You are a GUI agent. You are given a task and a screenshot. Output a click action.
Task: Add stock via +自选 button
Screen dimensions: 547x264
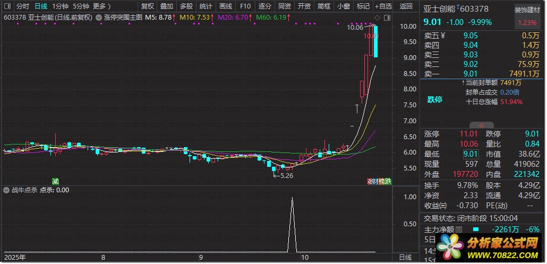pos(383,6)
